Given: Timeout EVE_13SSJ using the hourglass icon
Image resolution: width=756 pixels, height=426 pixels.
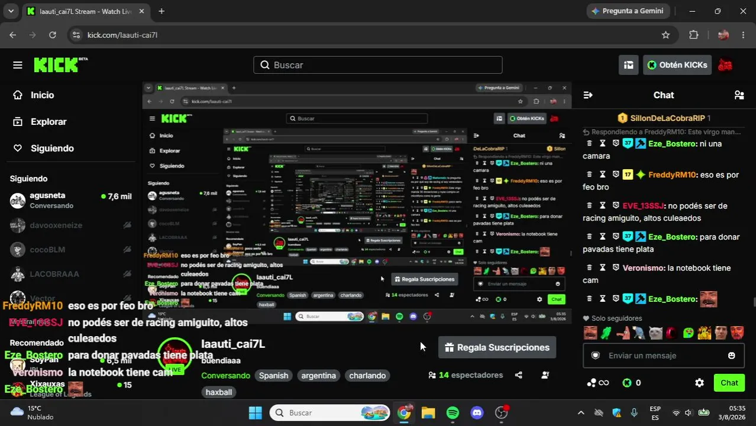Looking at the screenshot, I should coord(602,205).
